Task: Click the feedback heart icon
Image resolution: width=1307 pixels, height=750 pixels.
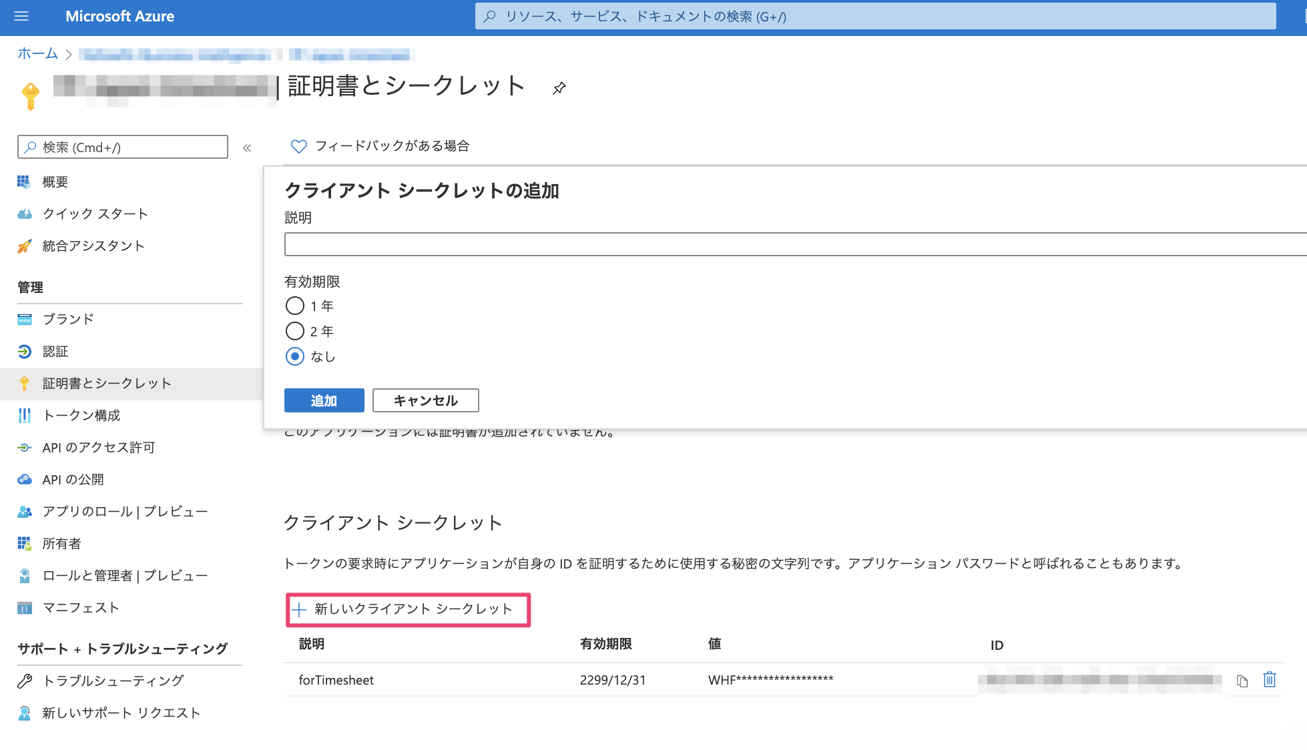Action: (x=298, y=146)
